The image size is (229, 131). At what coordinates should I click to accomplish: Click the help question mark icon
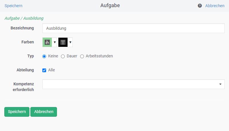(200, 6)
